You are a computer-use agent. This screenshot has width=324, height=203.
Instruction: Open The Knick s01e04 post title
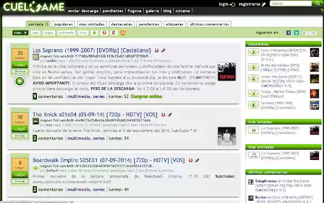(95, 115)
